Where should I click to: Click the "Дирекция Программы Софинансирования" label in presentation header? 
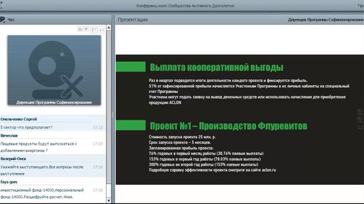[x=325, y=20]
